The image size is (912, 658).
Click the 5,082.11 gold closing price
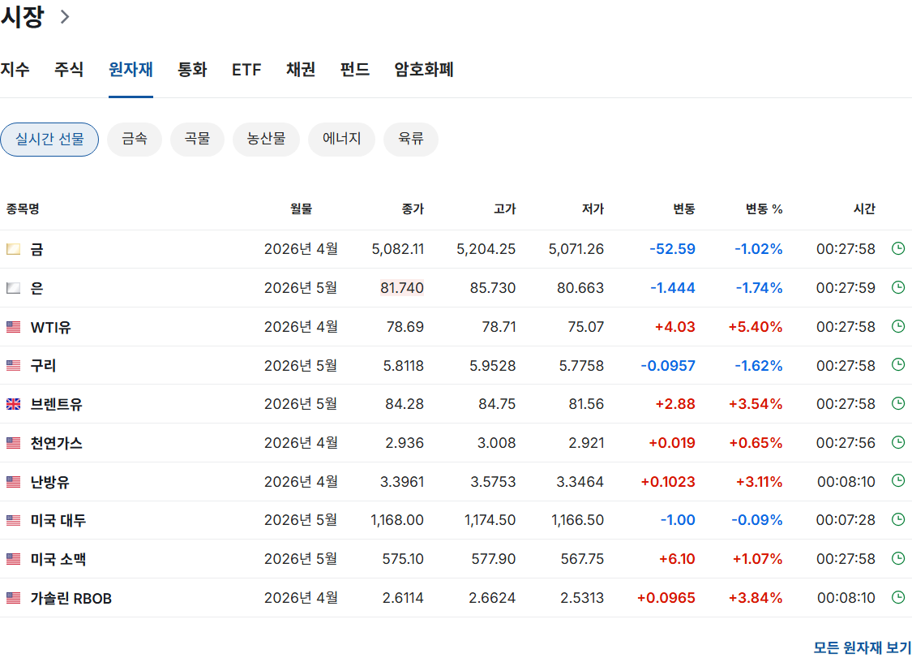pos(398,249)
